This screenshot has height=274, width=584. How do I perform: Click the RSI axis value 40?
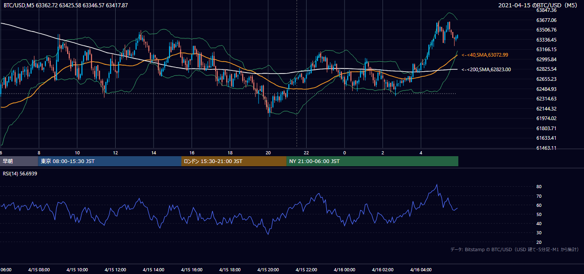[539, 223]
